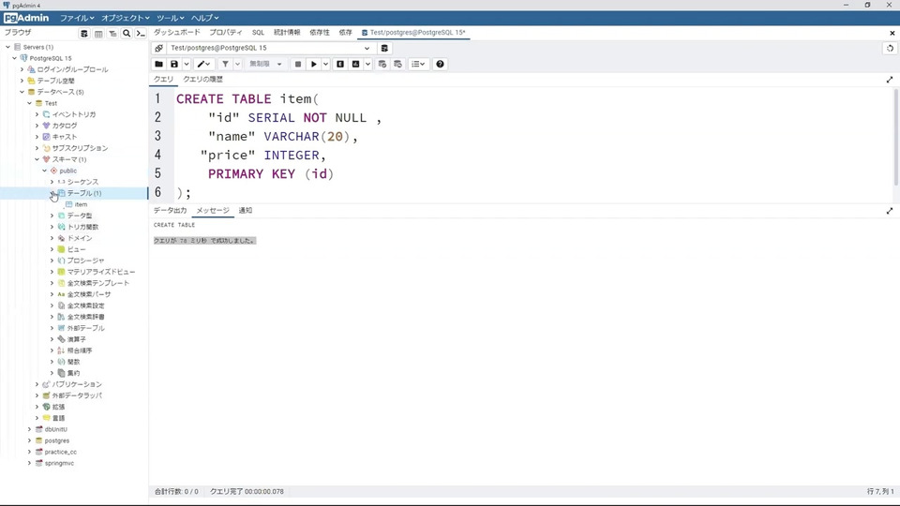900x506 pixels.
Task: Select the 拡張 tree item
Action: [58, 407]
